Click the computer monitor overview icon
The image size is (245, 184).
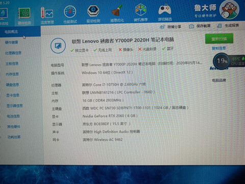(58, 45)
